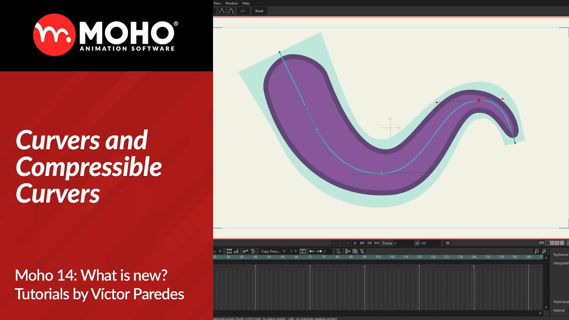Click the +/- button in tool options
569x320 pixels.
242,11
